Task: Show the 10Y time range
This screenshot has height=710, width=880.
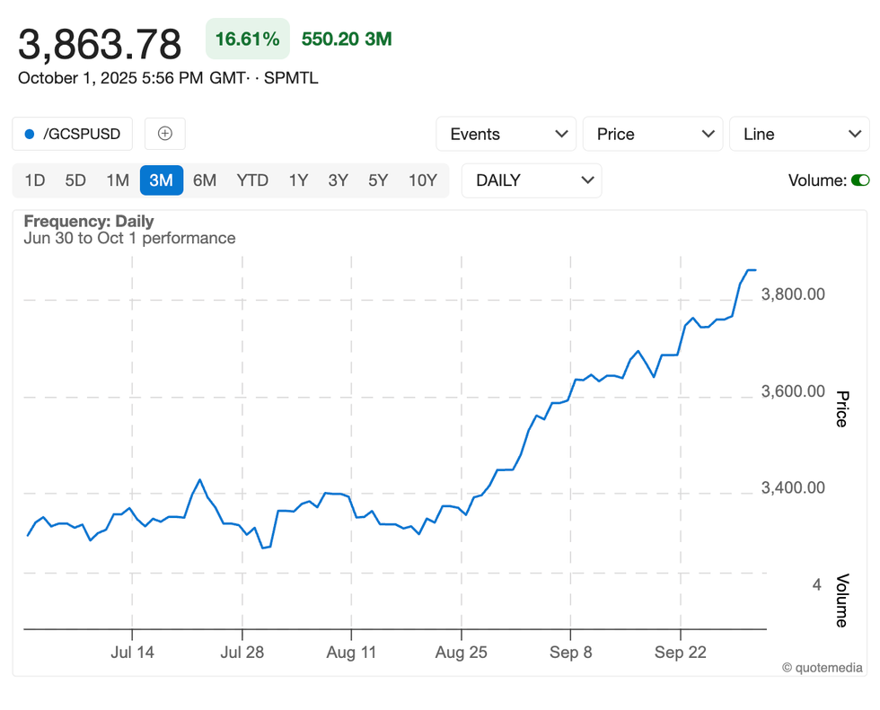Action: pyautogui.click(x=422, y=180)
